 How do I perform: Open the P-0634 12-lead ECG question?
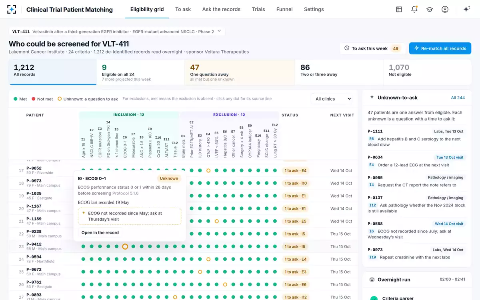(x=416, y=161)
